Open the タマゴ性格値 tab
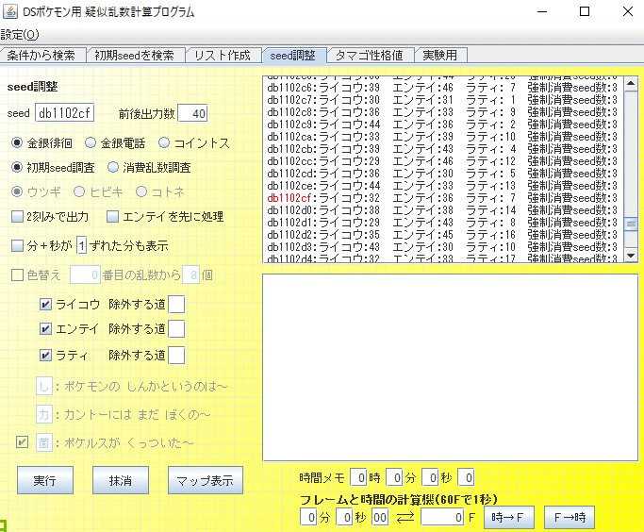Viewport: 644px width, 532px height. [370, 55]
